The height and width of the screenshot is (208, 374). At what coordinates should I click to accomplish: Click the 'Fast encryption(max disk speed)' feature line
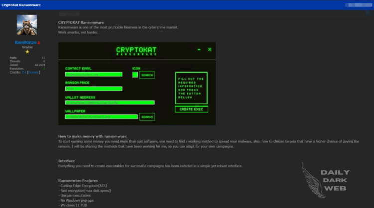pos(84,191)
